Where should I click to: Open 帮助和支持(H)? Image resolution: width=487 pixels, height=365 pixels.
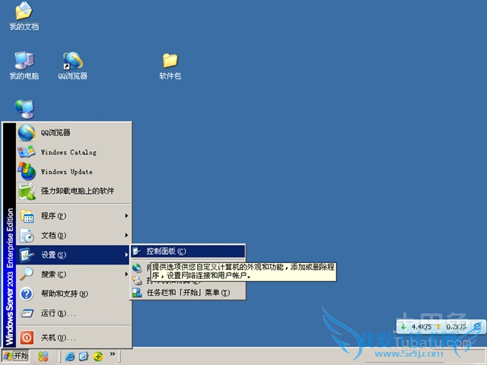65,294
